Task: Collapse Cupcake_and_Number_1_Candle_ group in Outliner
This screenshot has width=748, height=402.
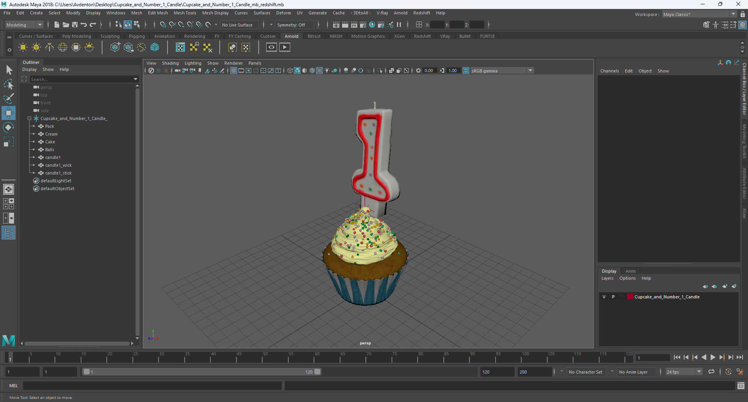Action: click(x=29, y=118)
